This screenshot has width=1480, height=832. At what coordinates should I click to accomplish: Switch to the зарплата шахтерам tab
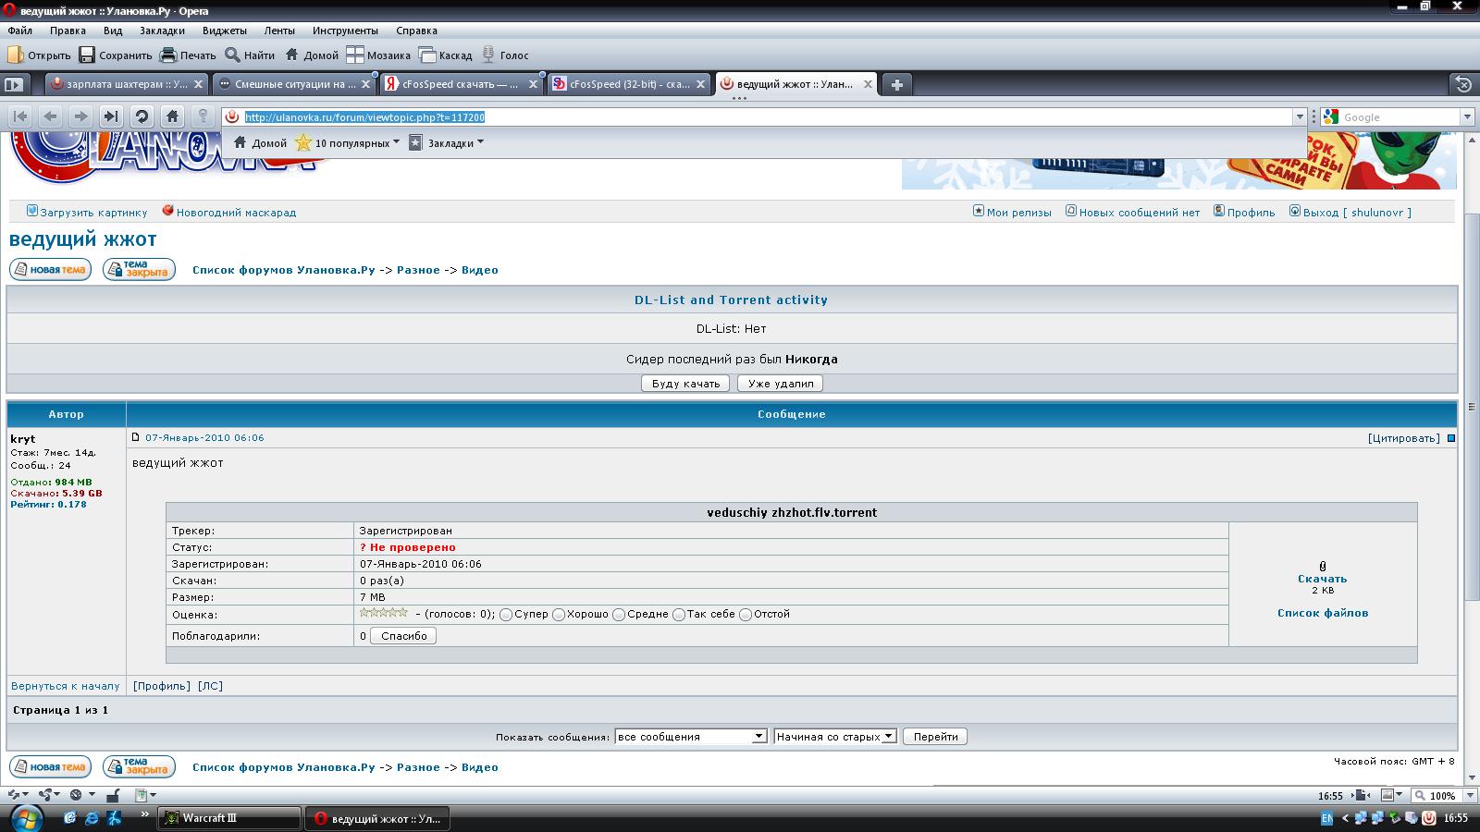[128, 84]
